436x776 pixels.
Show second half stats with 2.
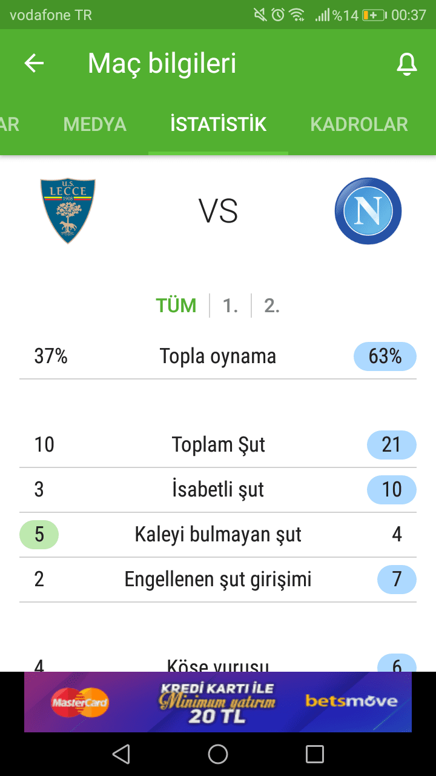point(272,306)
